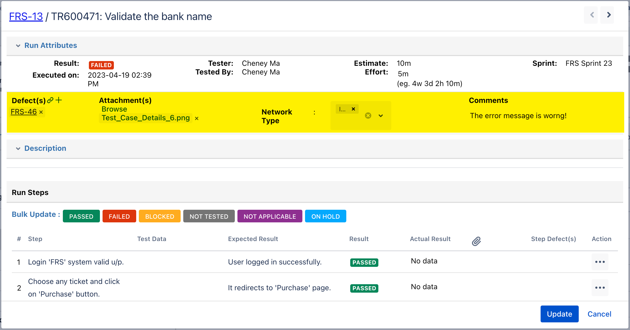Remove selected Network Type tag via x
This screenshot has width=630, height=330.
[x=353, y=109]
